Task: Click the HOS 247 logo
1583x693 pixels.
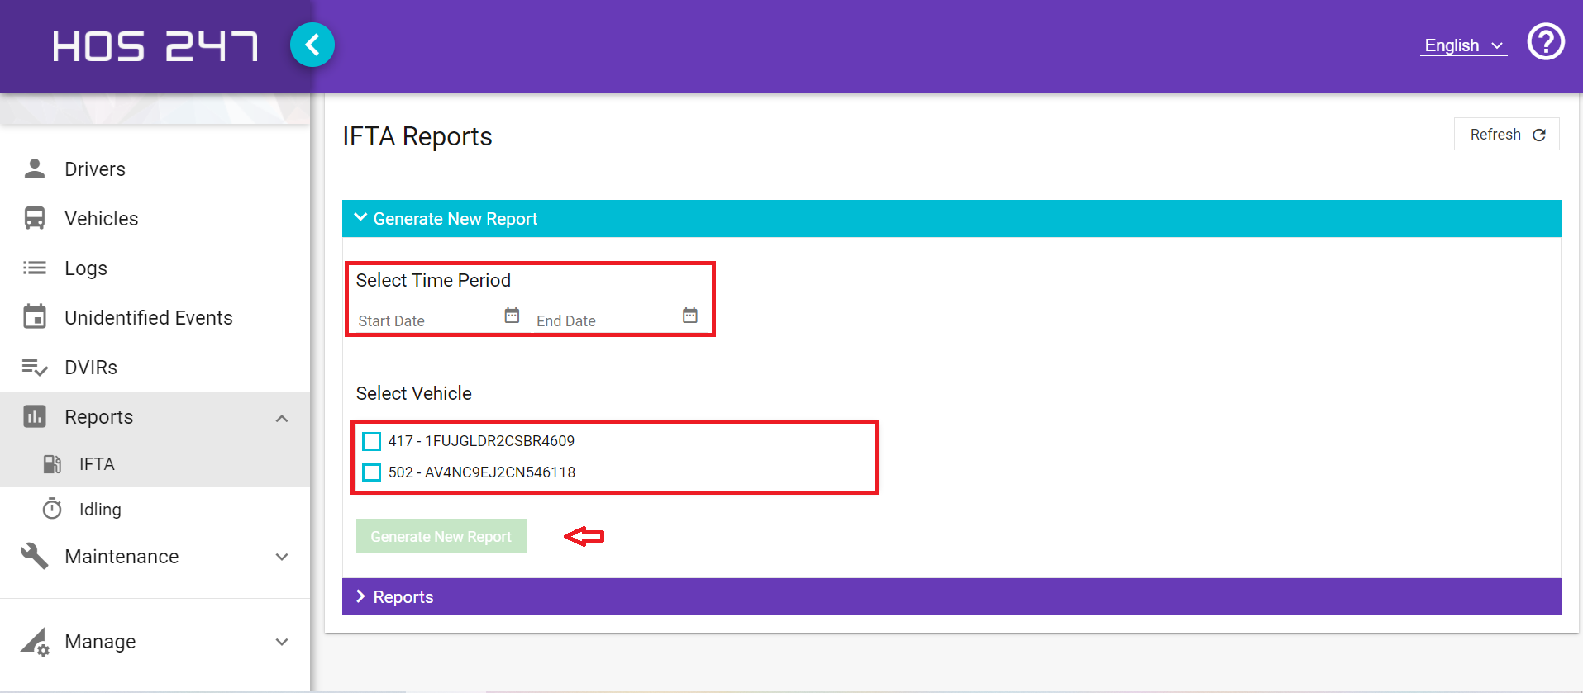Action: point(155,46)
